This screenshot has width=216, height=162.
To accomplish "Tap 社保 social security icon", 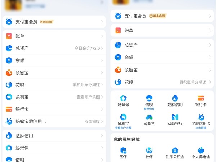I will (x=149, y=150).
